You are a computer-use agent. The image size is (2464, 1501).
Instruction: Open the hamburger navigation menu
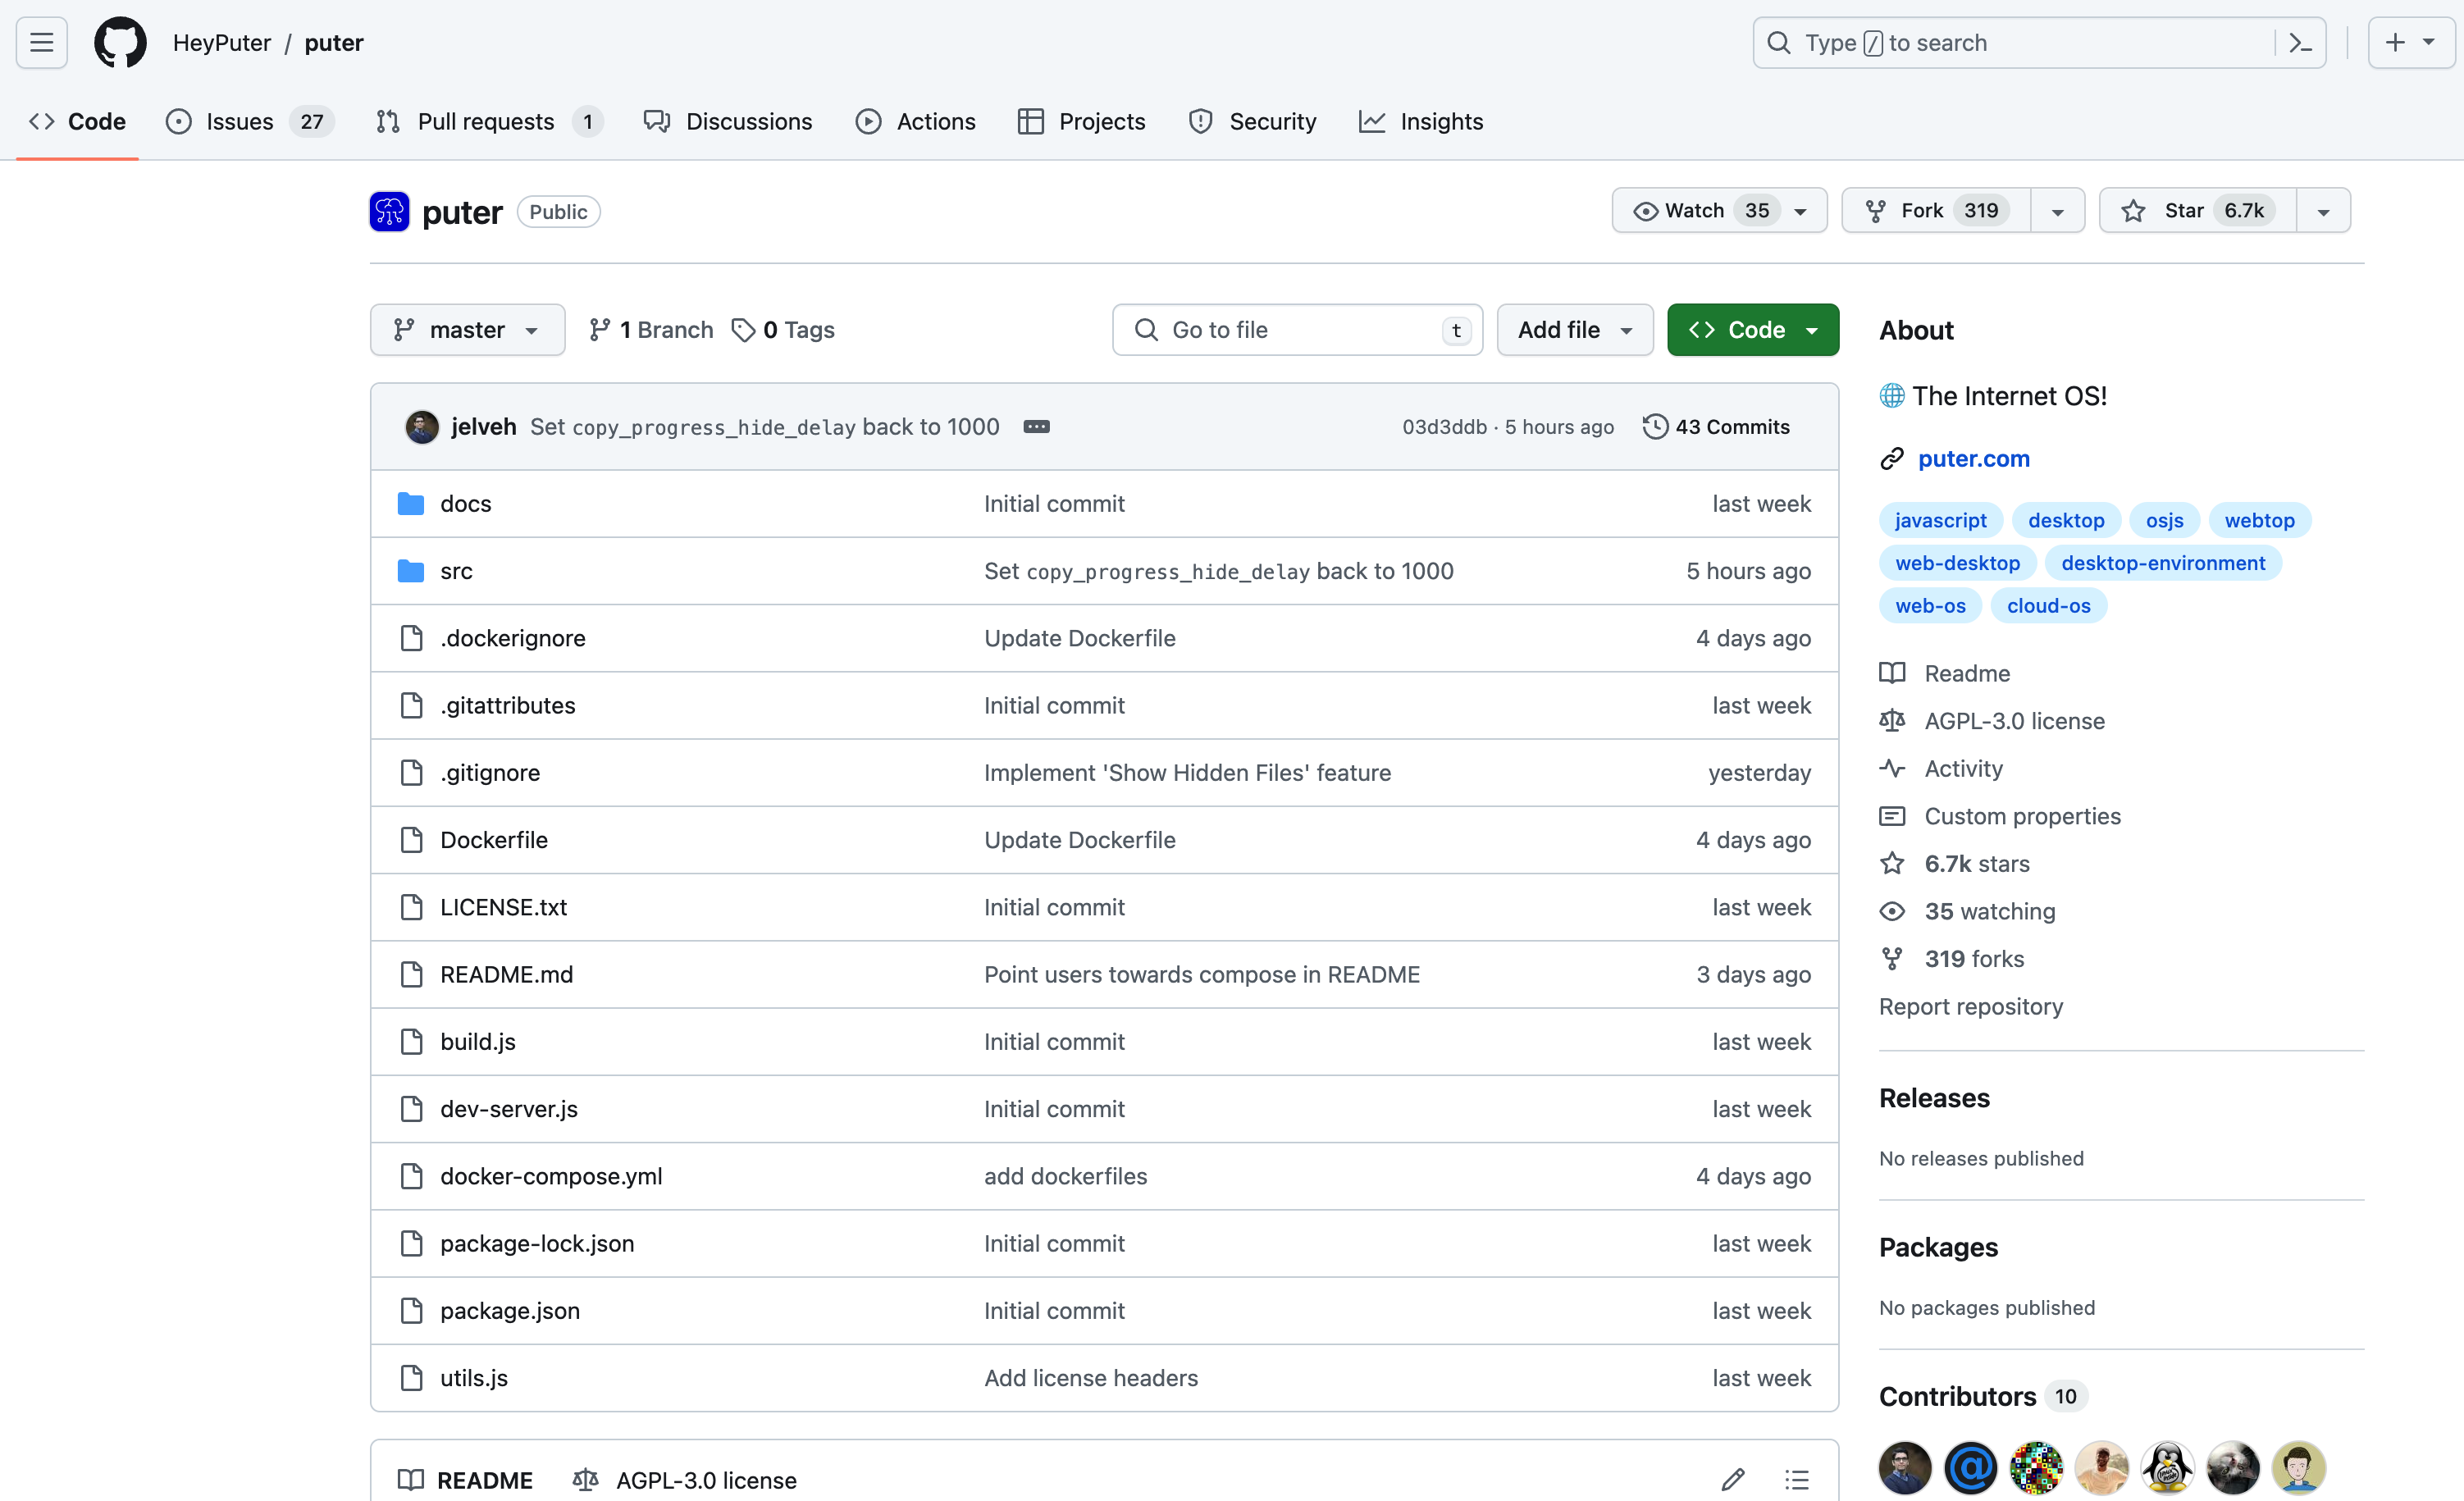[x=41, y=42]
